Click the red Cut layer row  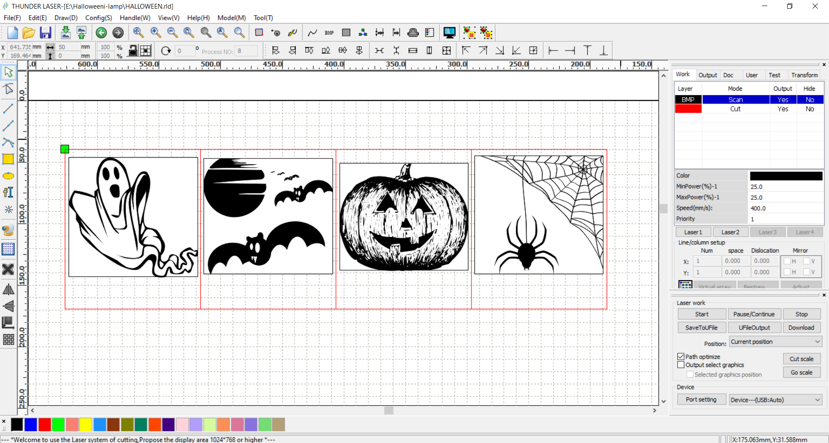pyautogui.click(x=749, y=109)
